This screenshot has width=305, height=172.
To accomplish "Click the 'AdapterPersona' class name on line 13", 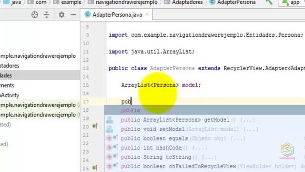I will pos(173,68).
